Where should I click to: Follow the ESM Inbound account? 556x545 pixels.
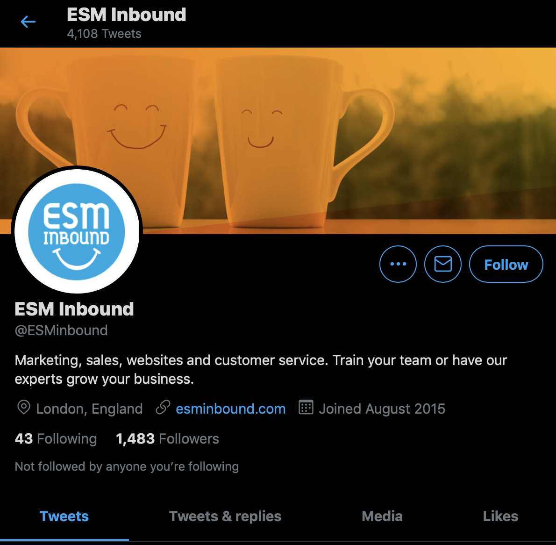[x=506, y=264]
